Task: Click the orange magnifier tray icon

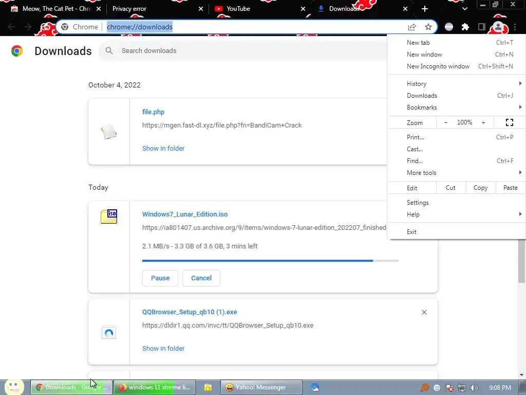Action: pos(425,388)
